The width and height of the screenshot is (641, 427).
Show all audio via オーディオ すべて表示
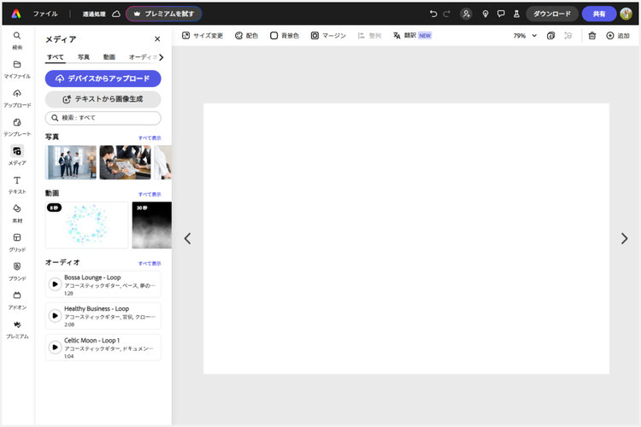click(x=150, y=264)
